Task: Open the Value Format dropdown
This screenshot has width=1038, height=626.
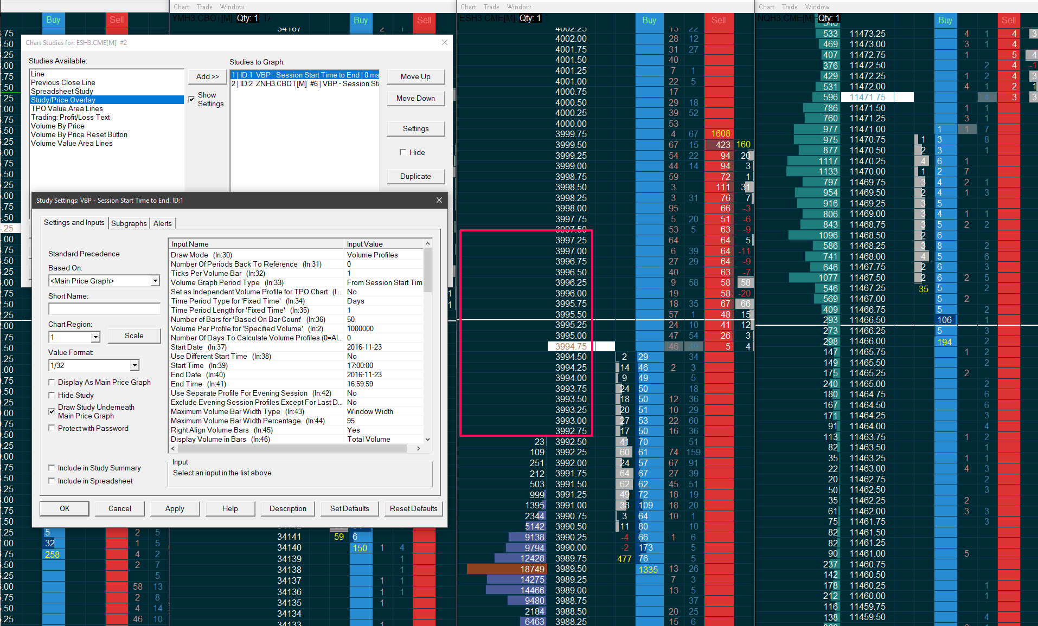Action: tap(134, 366)
